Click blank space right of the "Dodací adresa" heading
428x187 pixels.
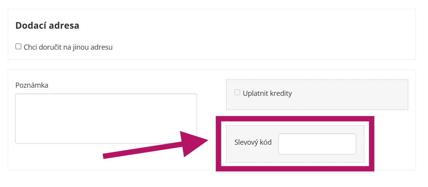[x=233, y=26]
